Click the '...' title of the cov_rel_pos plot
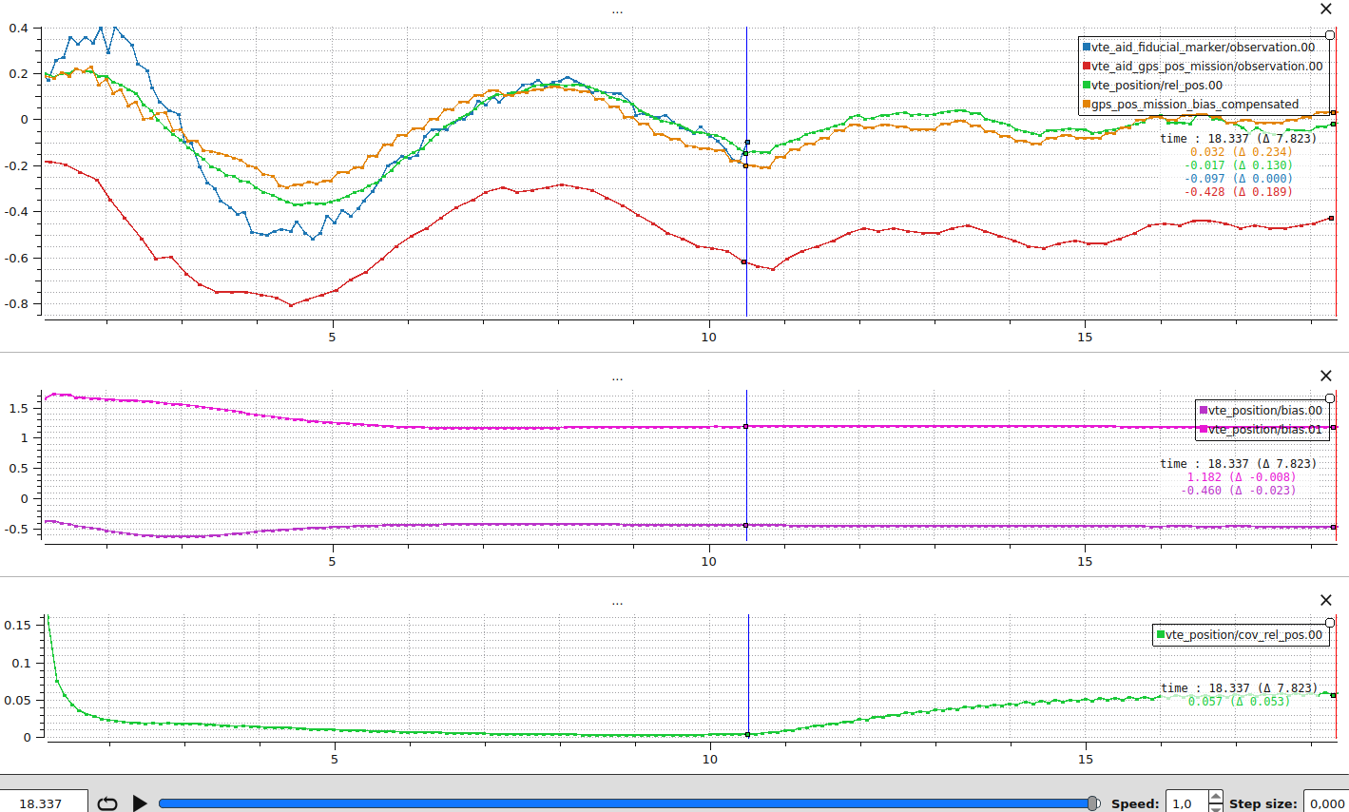Viewport: 1349px width, 812px height. click(617, 602)
